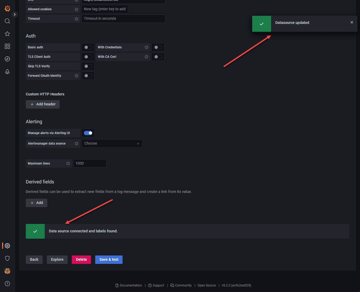Viewport: 360px width, 292px height.
Task: Open the Server admin shield icon
Action: [7, 258]
